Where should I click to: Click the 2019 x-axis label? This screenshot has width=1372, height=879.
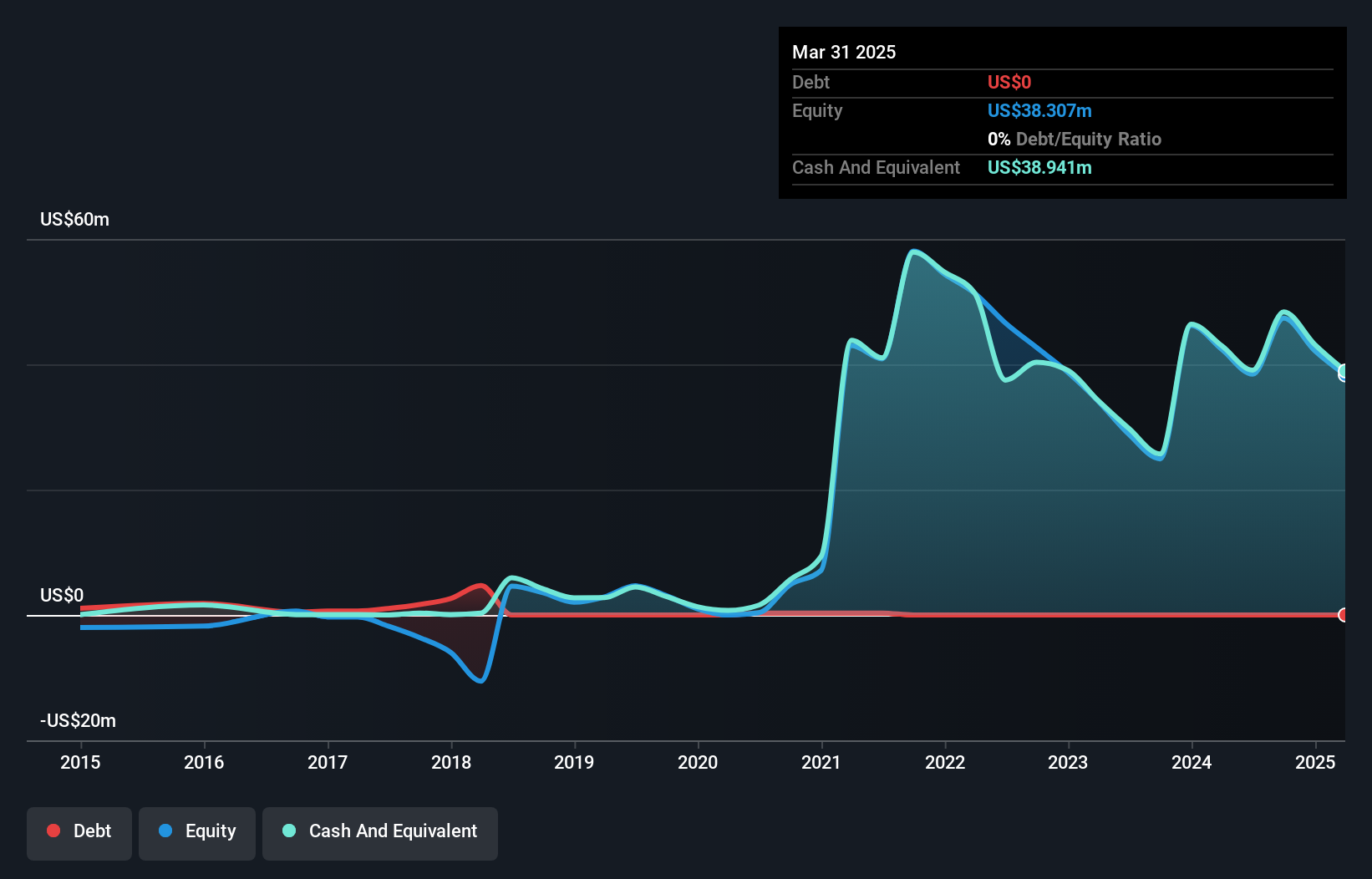pyautogui.click(x=574, y=762)
